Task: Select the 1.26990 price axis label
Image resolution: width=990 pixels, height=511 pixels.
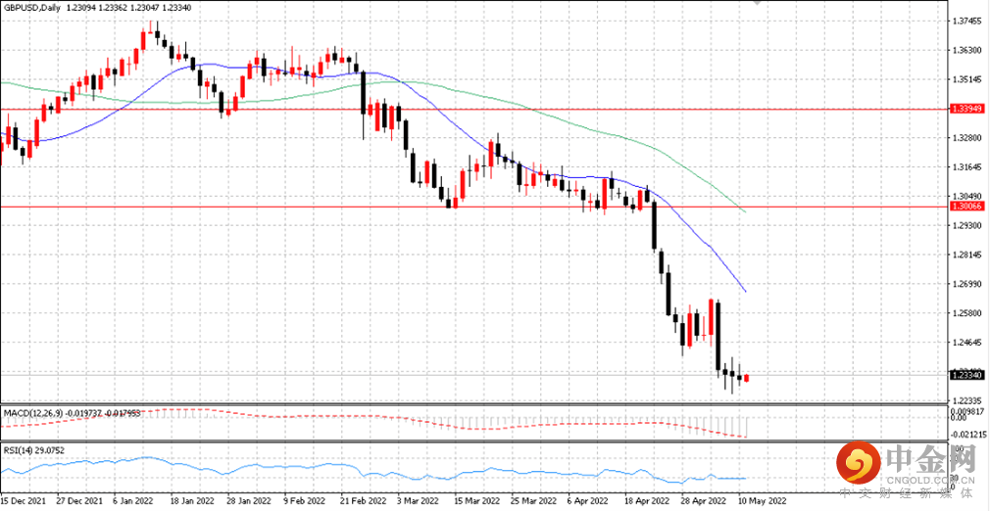Action: point(967,284)
